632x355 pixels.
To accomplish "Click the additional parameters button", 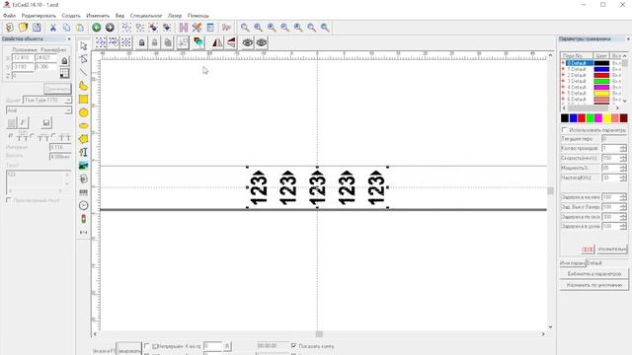I will pos(612,249).
